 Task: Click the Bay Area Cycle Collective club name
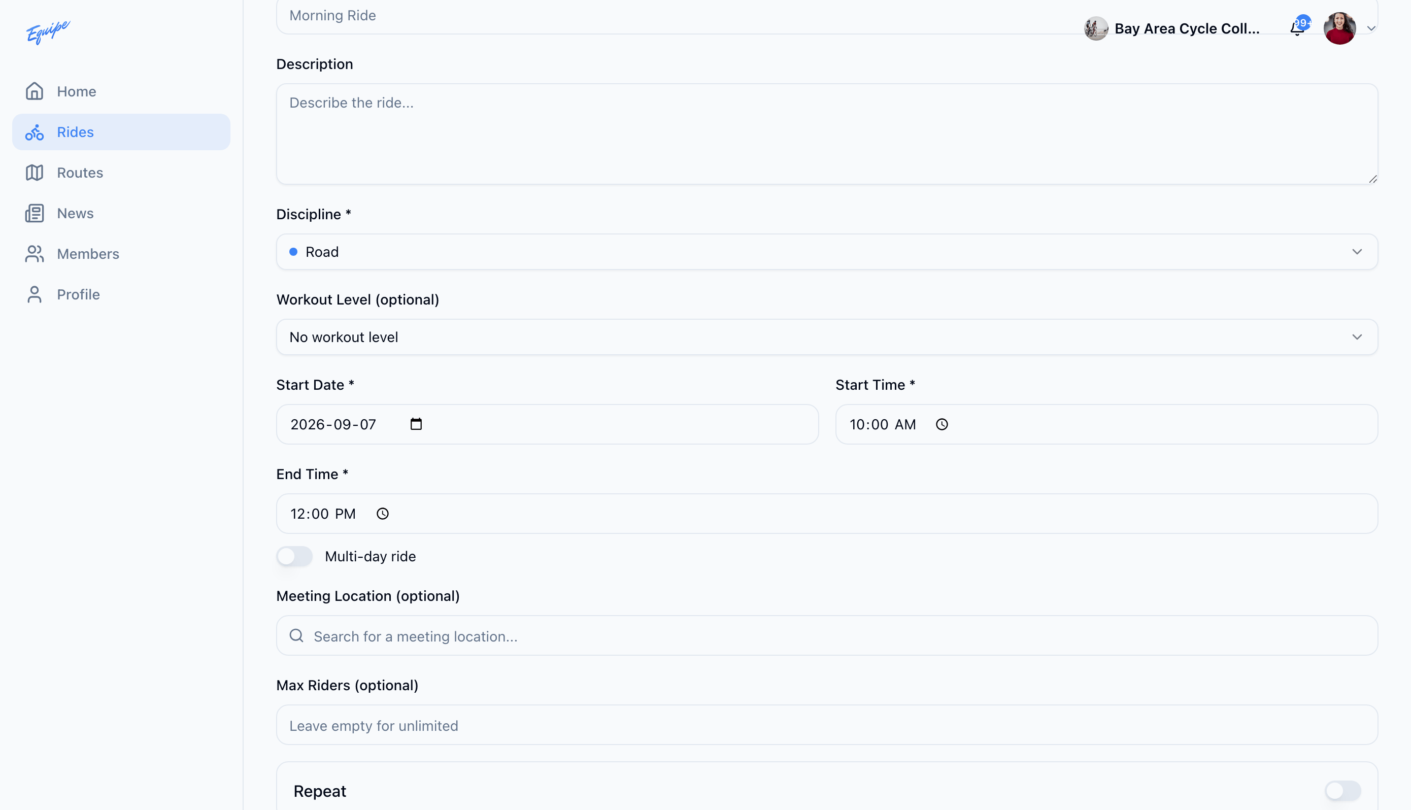1187,28
